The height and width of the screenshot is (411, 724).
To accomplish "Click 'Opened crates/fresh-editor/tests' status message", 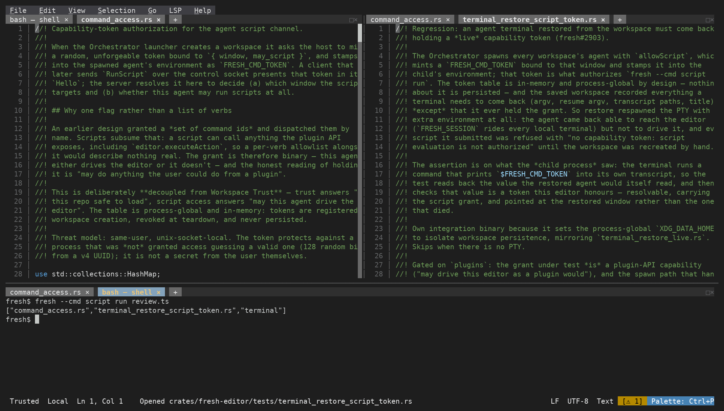I will (276, 401).
